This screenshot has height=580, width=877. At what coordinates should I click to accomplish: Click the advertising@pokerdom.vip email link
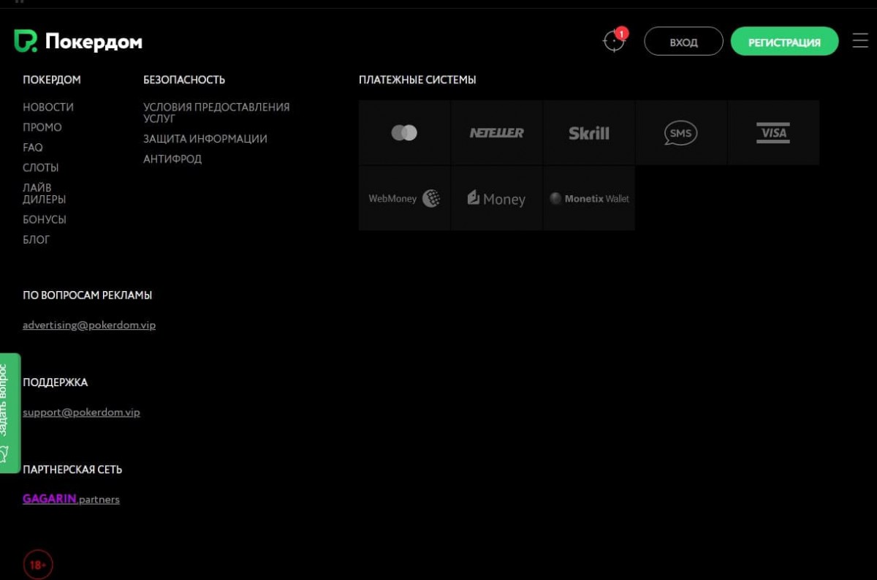(89, 325)
